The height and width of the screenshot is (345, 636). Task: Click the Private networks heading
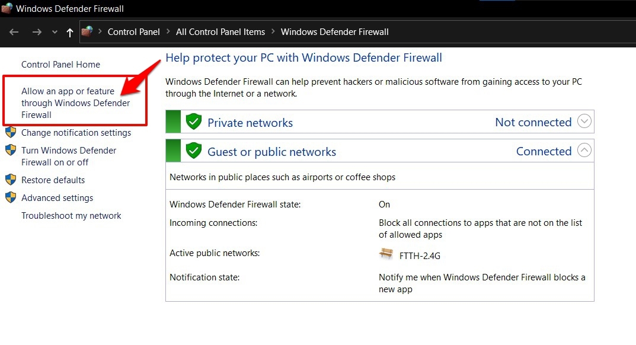point(250,123)
